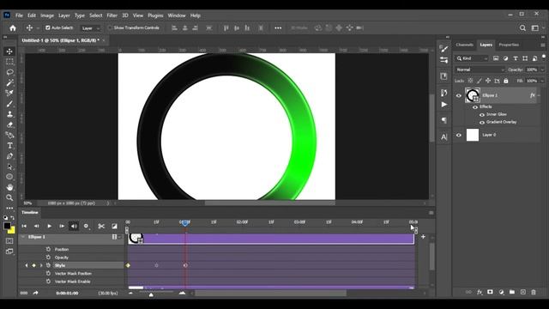
Task: Add a layer style with fx button
Action: pyautogui.click(x=480, y=292)
